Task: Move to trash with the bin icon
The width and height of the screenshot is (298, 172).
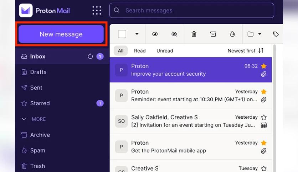Action: (x=194, y=34)
